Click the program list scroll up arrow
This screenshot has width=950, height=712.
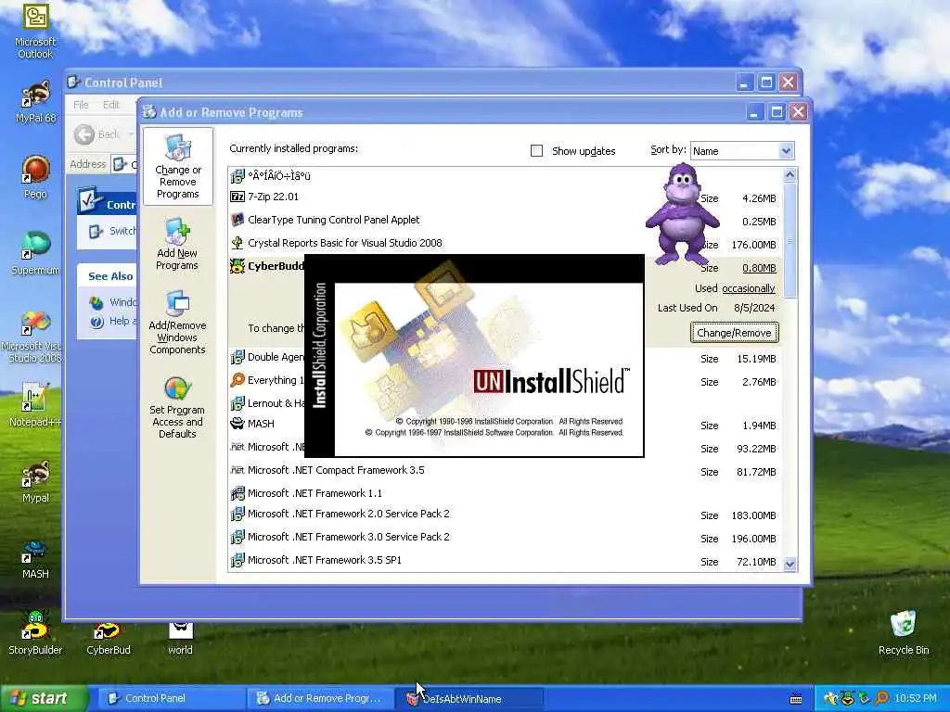pos(790,175)
